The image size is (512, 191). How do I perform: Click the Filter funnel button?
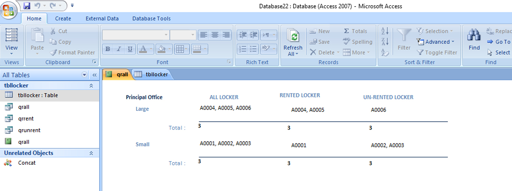[404, 40]
